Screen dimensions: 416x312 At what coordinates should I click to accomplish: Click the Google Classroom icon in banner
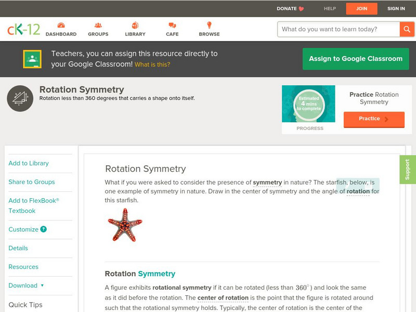coord(32,59)
